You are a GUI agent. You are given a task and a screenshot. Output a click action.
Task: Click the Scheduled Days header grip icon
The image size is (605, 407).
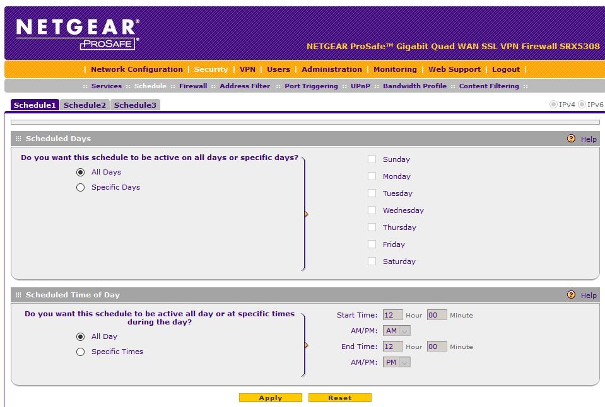point(18,139)
